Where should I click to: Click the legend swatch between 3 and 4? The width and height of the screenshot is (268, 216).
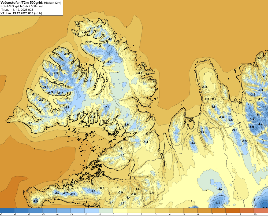[162, 211]
